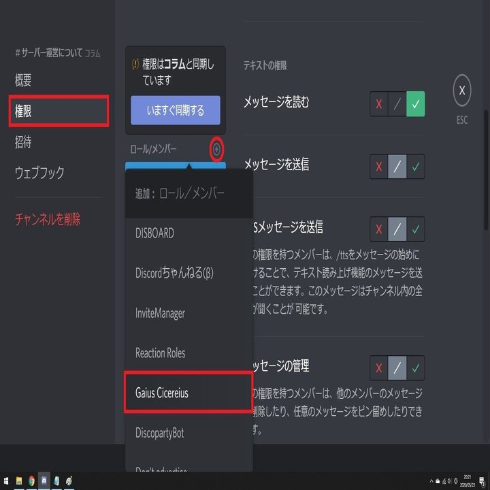Select InviteManager from the list
The image size is (490, 490).
189,313
